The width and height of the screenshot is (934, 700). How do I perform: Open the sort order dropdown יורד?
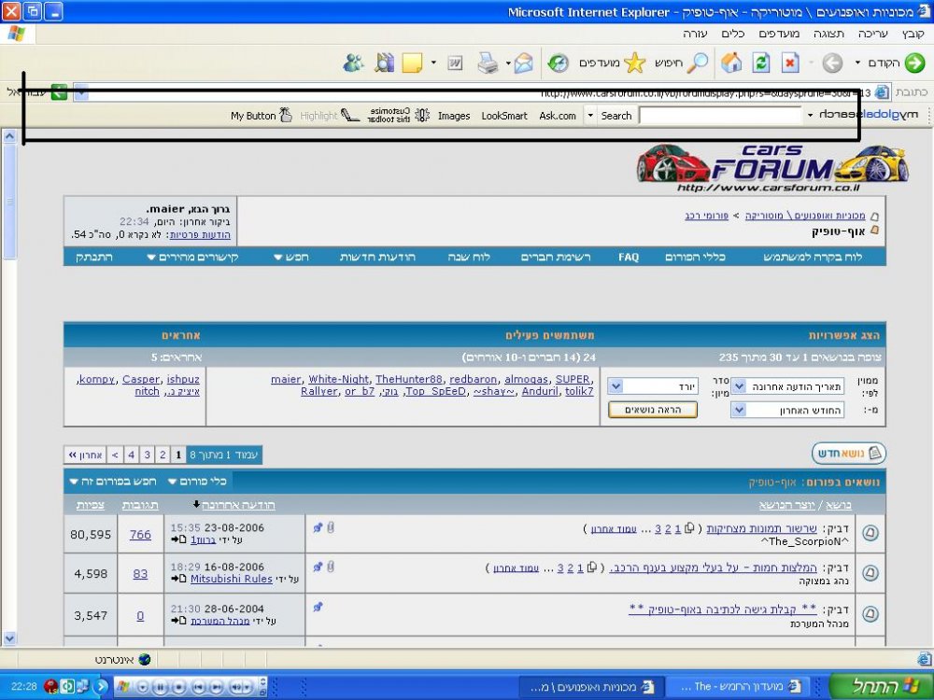pyautogui.click(x=653, y=387)
